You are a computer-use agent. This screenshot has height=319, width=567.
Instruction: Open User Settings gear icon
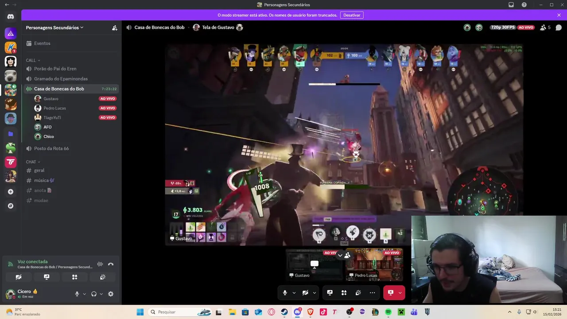point(111,294)
